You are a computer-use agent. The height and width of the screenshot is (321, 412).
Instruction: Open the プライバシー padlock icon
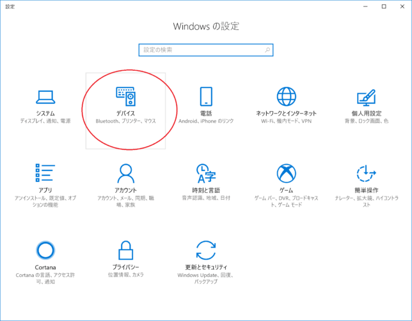(126, 250)
